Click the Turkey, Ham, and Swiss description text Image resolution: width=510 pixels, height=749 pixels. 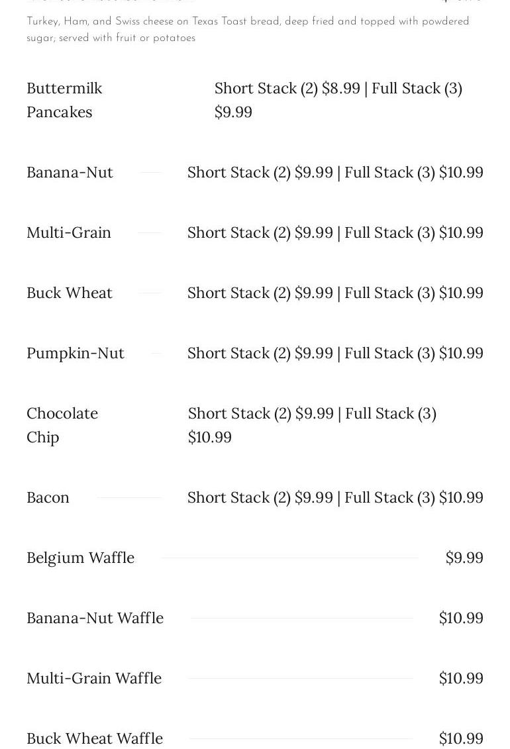pos(248,30)
